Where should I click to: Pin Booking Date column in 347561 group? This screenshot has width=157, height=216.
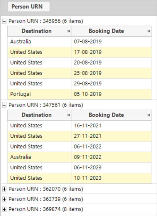coord(148,115)
